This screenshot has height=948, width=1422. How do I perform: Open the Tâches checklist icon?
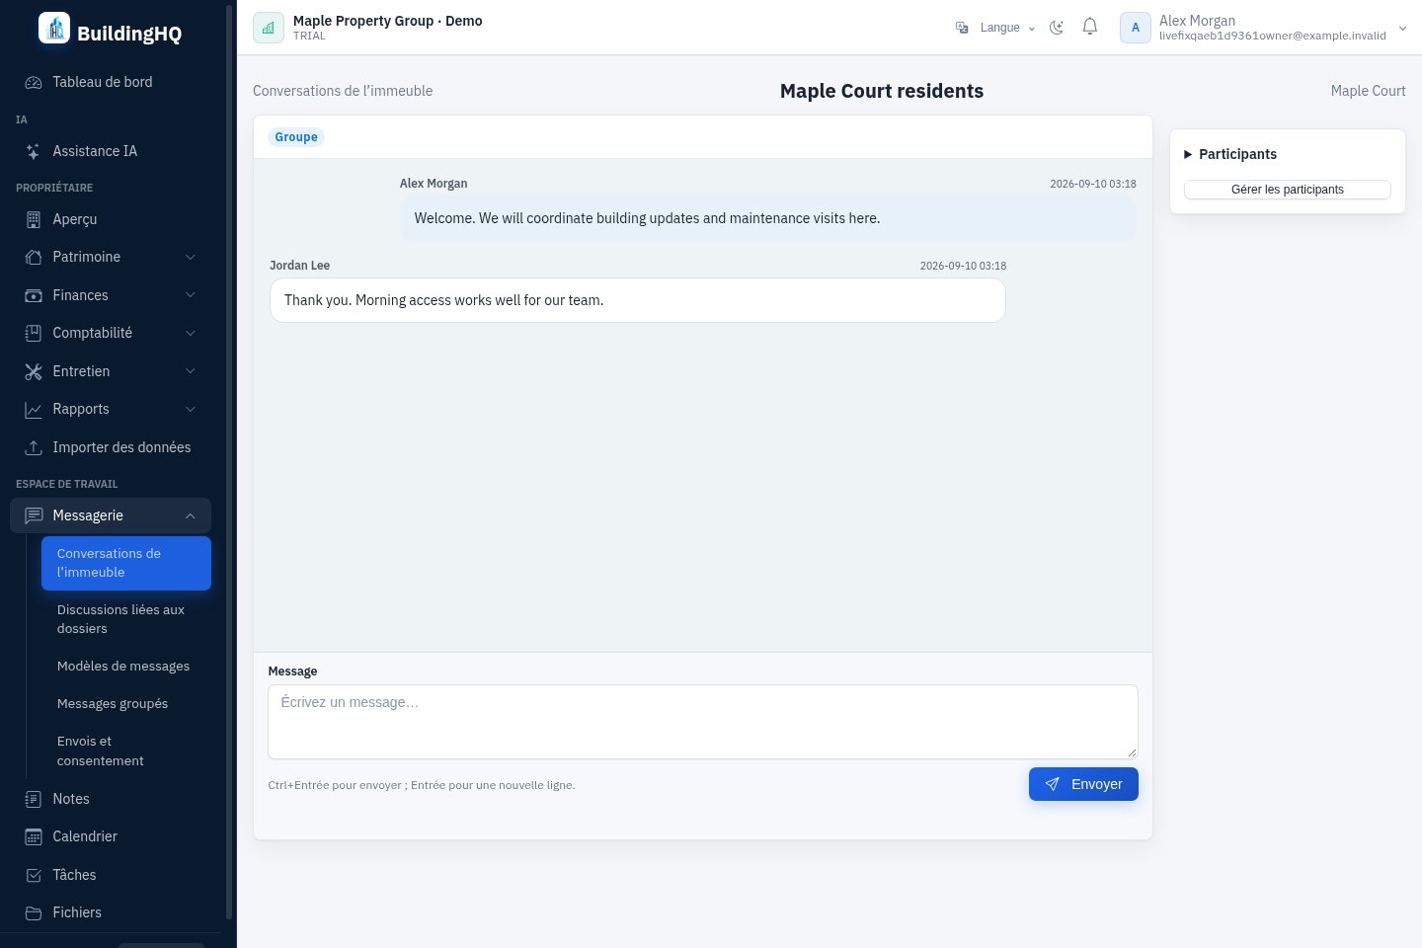click(x=34, y=875)
